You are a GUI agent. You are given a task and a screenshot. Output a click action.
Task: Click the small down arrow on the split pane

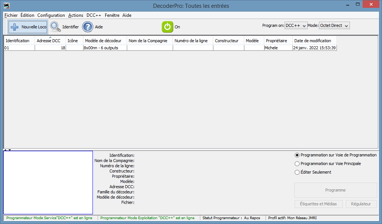[x=10, y=150]
